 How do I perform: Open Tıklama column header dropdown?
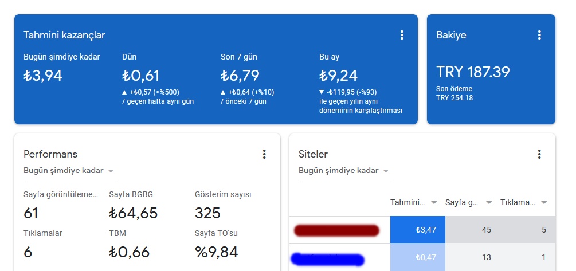click(524, 202)
